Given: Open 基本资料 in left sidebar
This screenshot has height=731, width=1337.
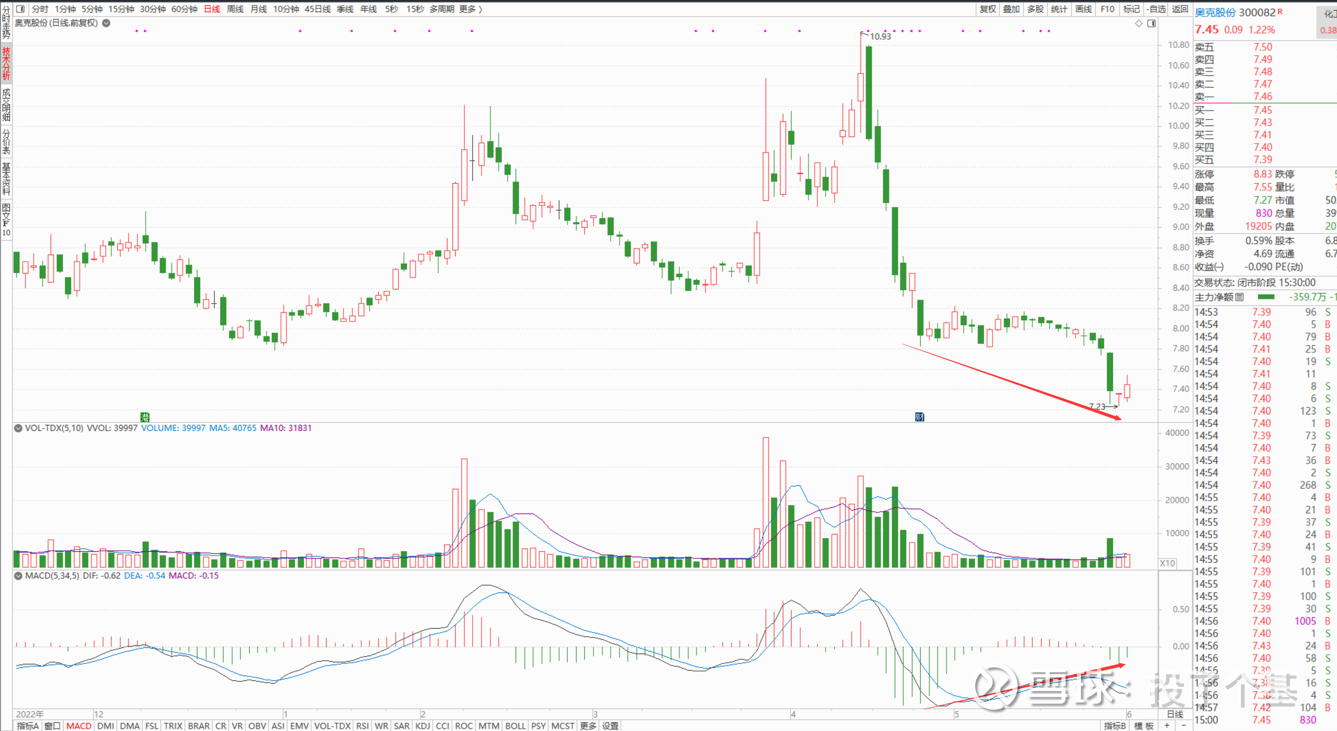Looking at the screenshot, I should [x=6, y=179].
